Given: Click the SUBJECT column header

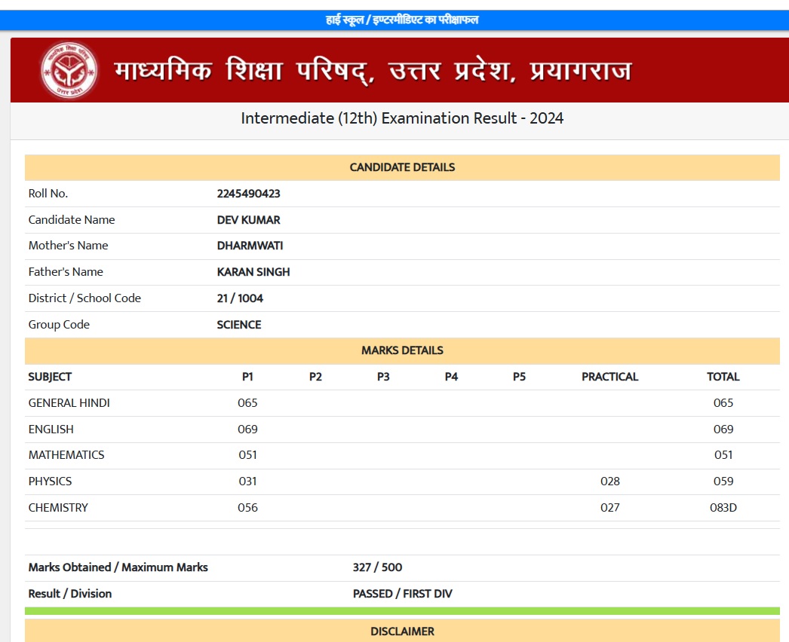Looking at the screenshot, I should pyautogui.click(x=50, y=377).
